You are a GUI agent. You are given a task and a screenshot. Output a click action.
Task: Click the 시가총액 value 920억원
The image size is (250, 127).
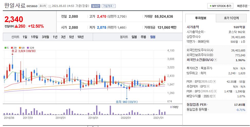(x=239, y=27)
